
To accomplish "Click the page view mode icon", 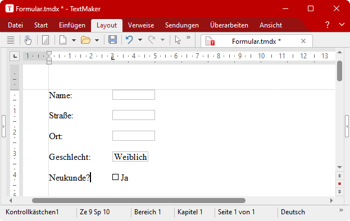I will (46, 40).
